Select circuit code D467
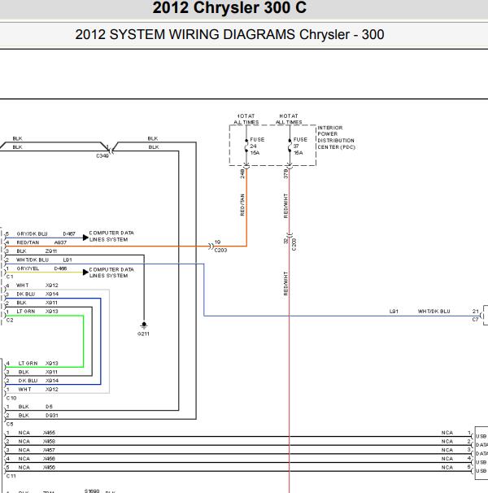 click(69, 234)
